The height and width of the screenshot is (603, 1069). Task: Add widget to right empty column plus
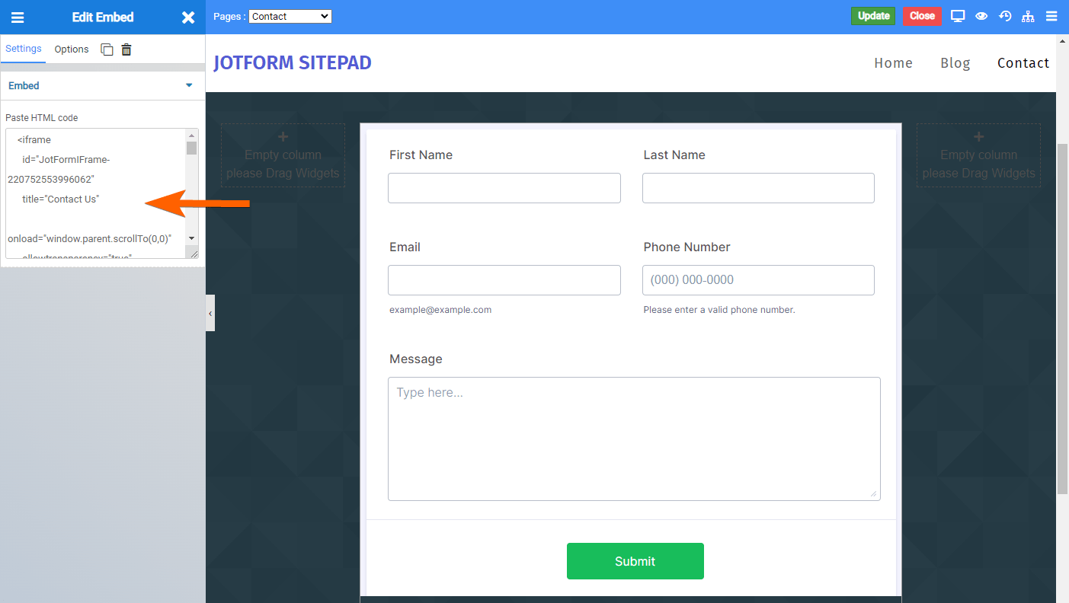point(979,137)
